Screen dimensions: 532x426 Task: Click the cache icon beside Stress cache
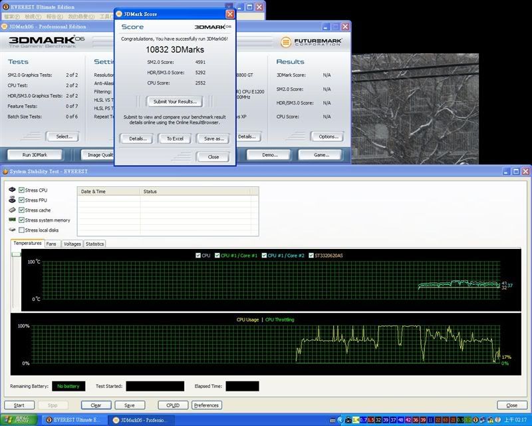(x=13, y=210)
